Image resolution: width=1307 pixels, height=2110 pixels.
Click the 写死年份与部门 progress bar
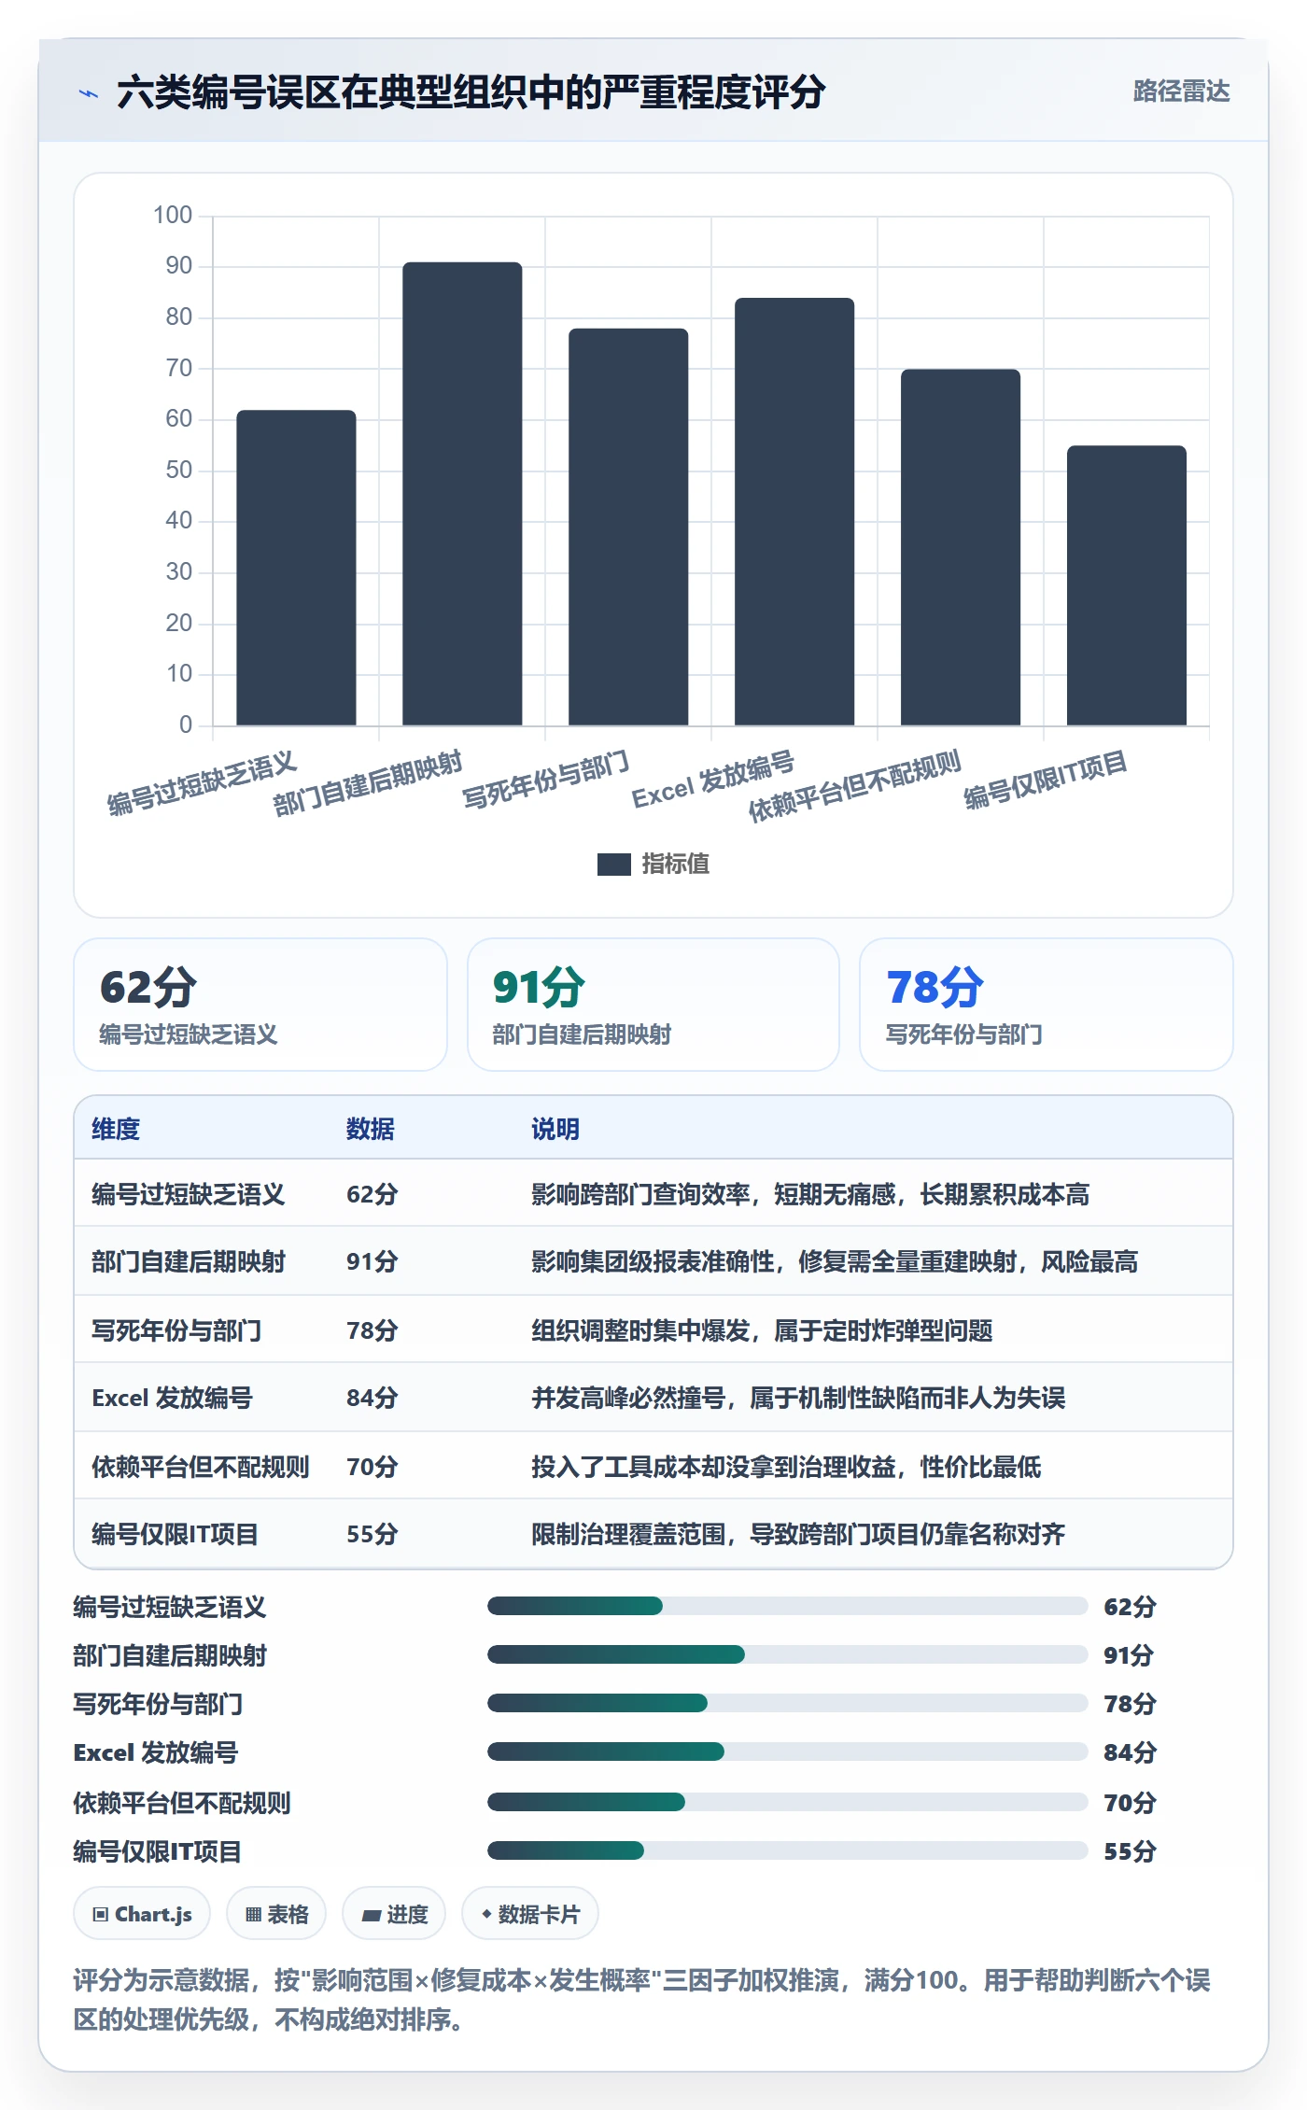coord(787,1703)
